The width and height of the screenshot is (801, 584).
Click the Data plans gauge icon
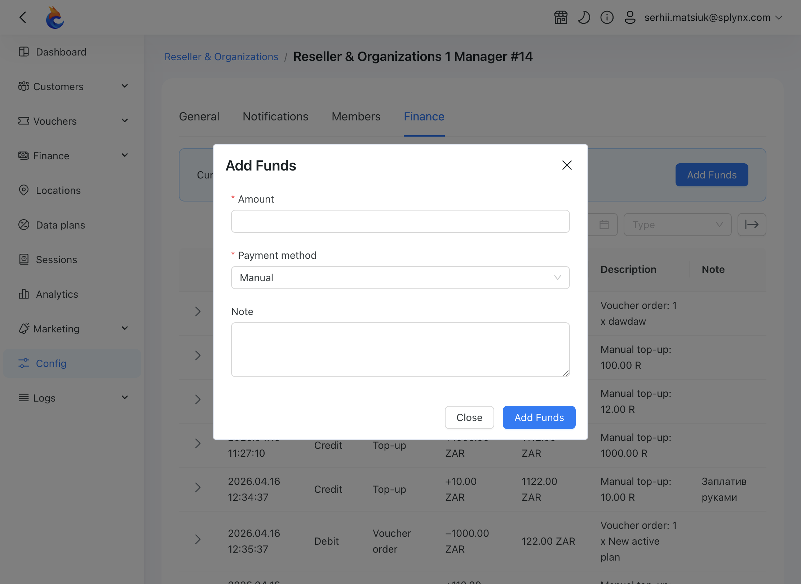click(x=24, y=225)
